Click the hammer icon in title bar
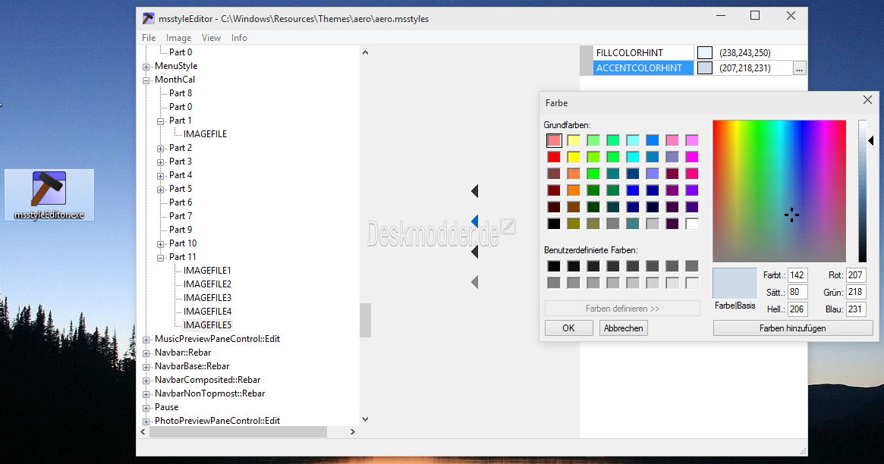884x464 pixels. [149, 18]
